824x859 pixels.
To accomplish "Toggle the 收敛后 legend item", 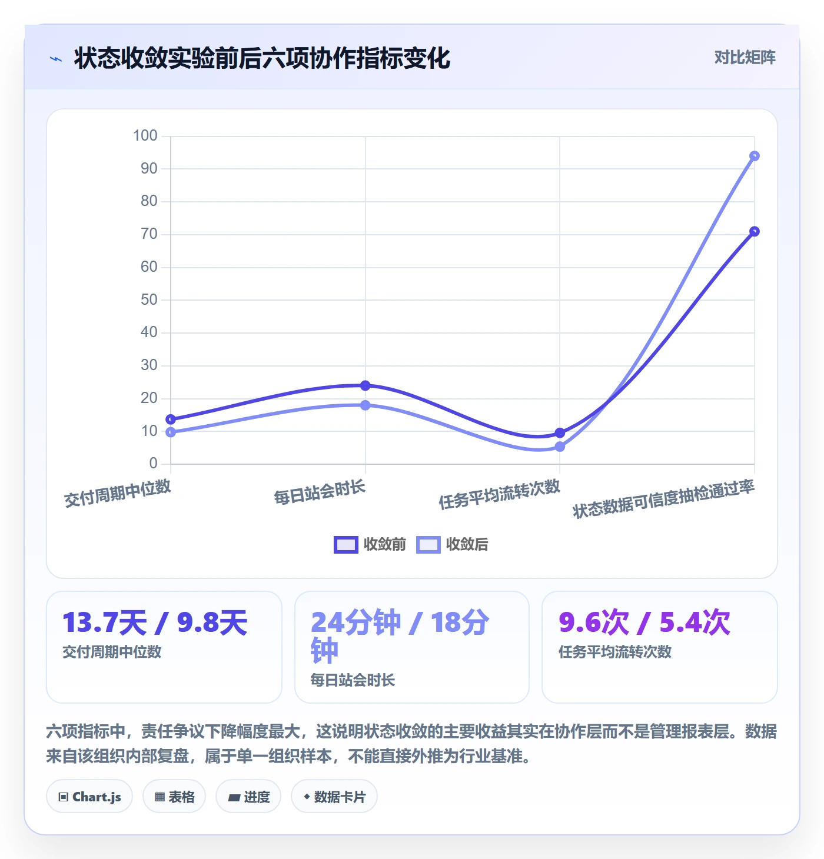I will point(452,544).
